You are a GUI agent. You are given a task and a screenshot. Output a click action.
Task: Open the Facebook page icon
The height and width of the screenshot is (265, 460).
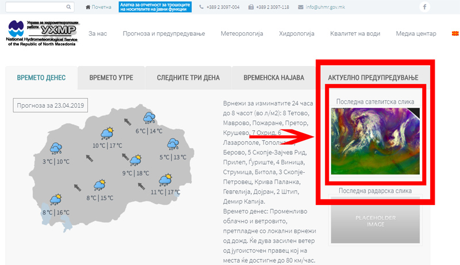point(424,7)
